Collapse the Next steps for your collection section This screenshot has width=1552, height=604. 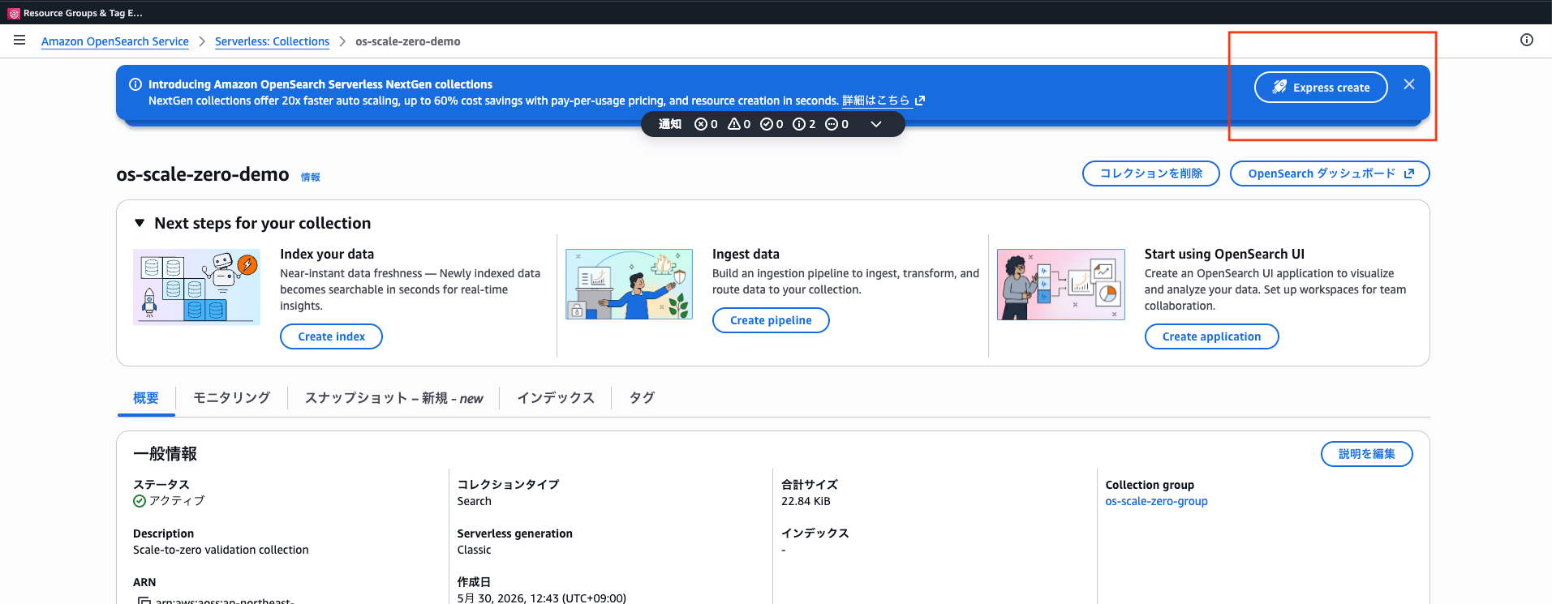[x=140, y=223]
